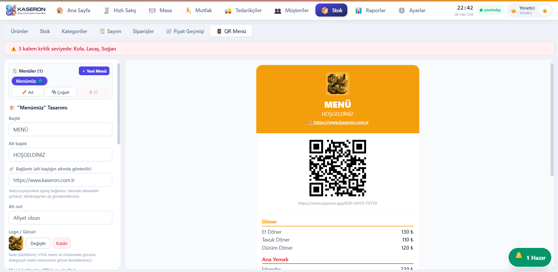The image size is (558, 272).
Task: Click the Dürüm Döner menu row
Action: (x=337, y=248)
